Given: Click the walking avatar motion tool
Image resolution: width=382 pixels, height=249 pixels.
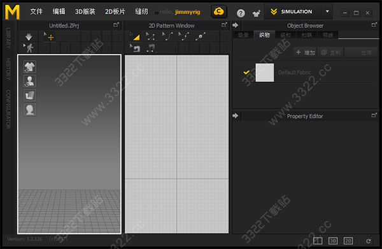Looking at the screenshot, I should click(29, 48).
